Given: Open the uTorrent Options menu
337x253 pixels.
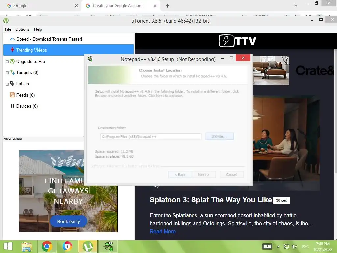Looking at the screenshot, I should pyautogui.click(x=22, y=29).
